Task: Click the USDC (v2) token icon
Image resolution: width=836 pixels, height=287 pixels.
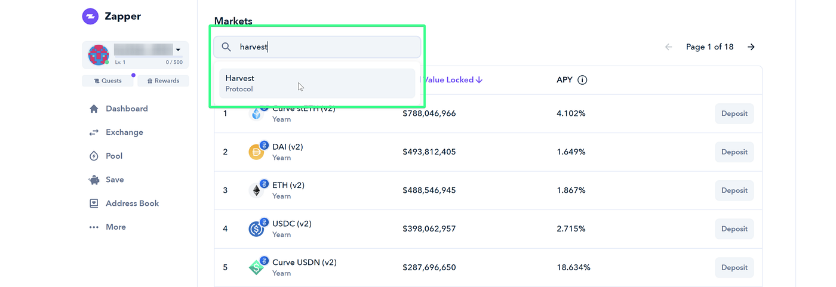Action: pyautogui.click(x=256, y=229)
